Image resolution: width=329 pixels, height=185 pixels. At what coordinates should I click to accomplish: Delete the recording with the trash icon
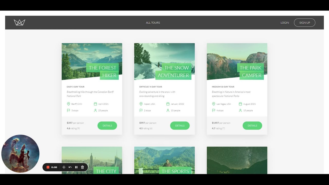click(83, 167)
